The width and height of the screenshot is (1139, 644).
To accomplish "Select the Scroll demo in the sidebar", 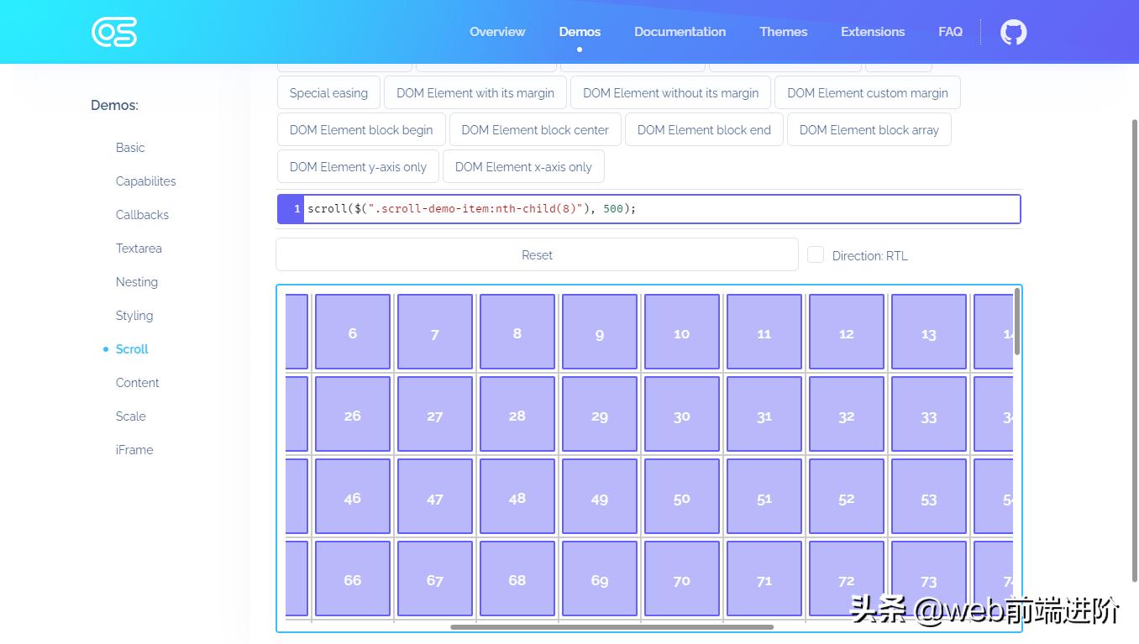I will pos(132,348).
